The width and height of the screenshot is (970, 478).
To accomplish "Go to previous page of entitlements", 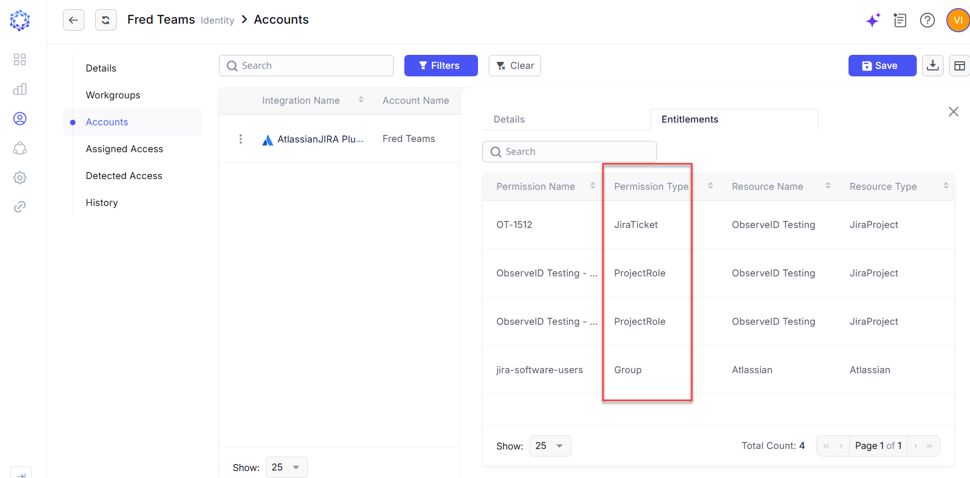I will click(x=840, y=446).
